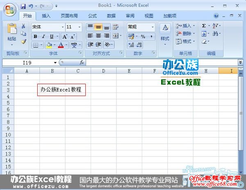Viewport: 246px width, 190px height.
Task: Click the select all corner button
Action: (8, 71)
